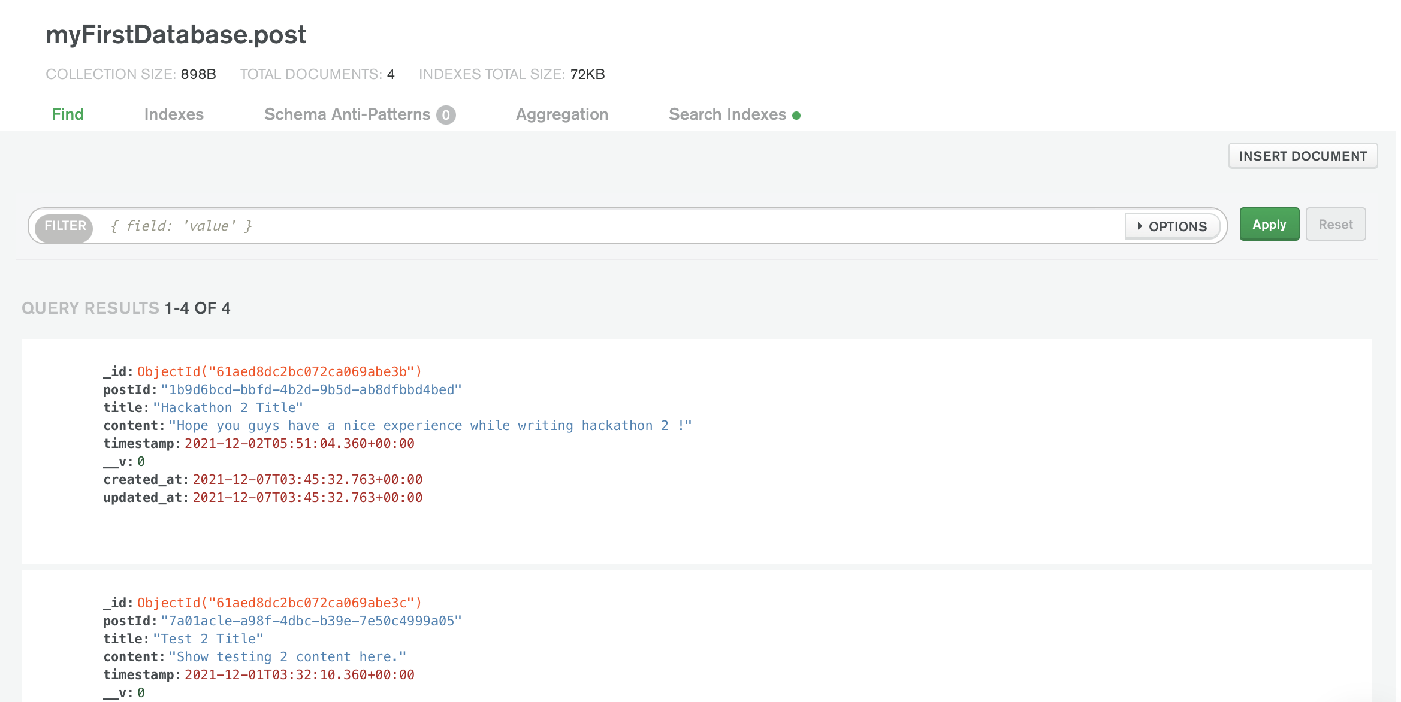This screenshot has height=702, width=1401.
Task: Switch to the Search Indexes tab
Action: click(x=727, y=114)
